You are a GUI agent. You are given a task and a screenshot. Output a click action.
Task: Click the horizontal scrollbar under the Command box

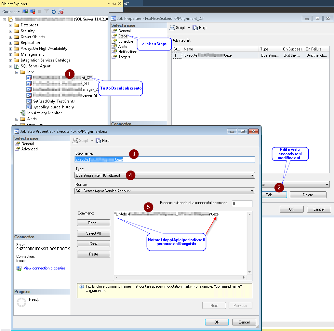click(x=181, y=278)
